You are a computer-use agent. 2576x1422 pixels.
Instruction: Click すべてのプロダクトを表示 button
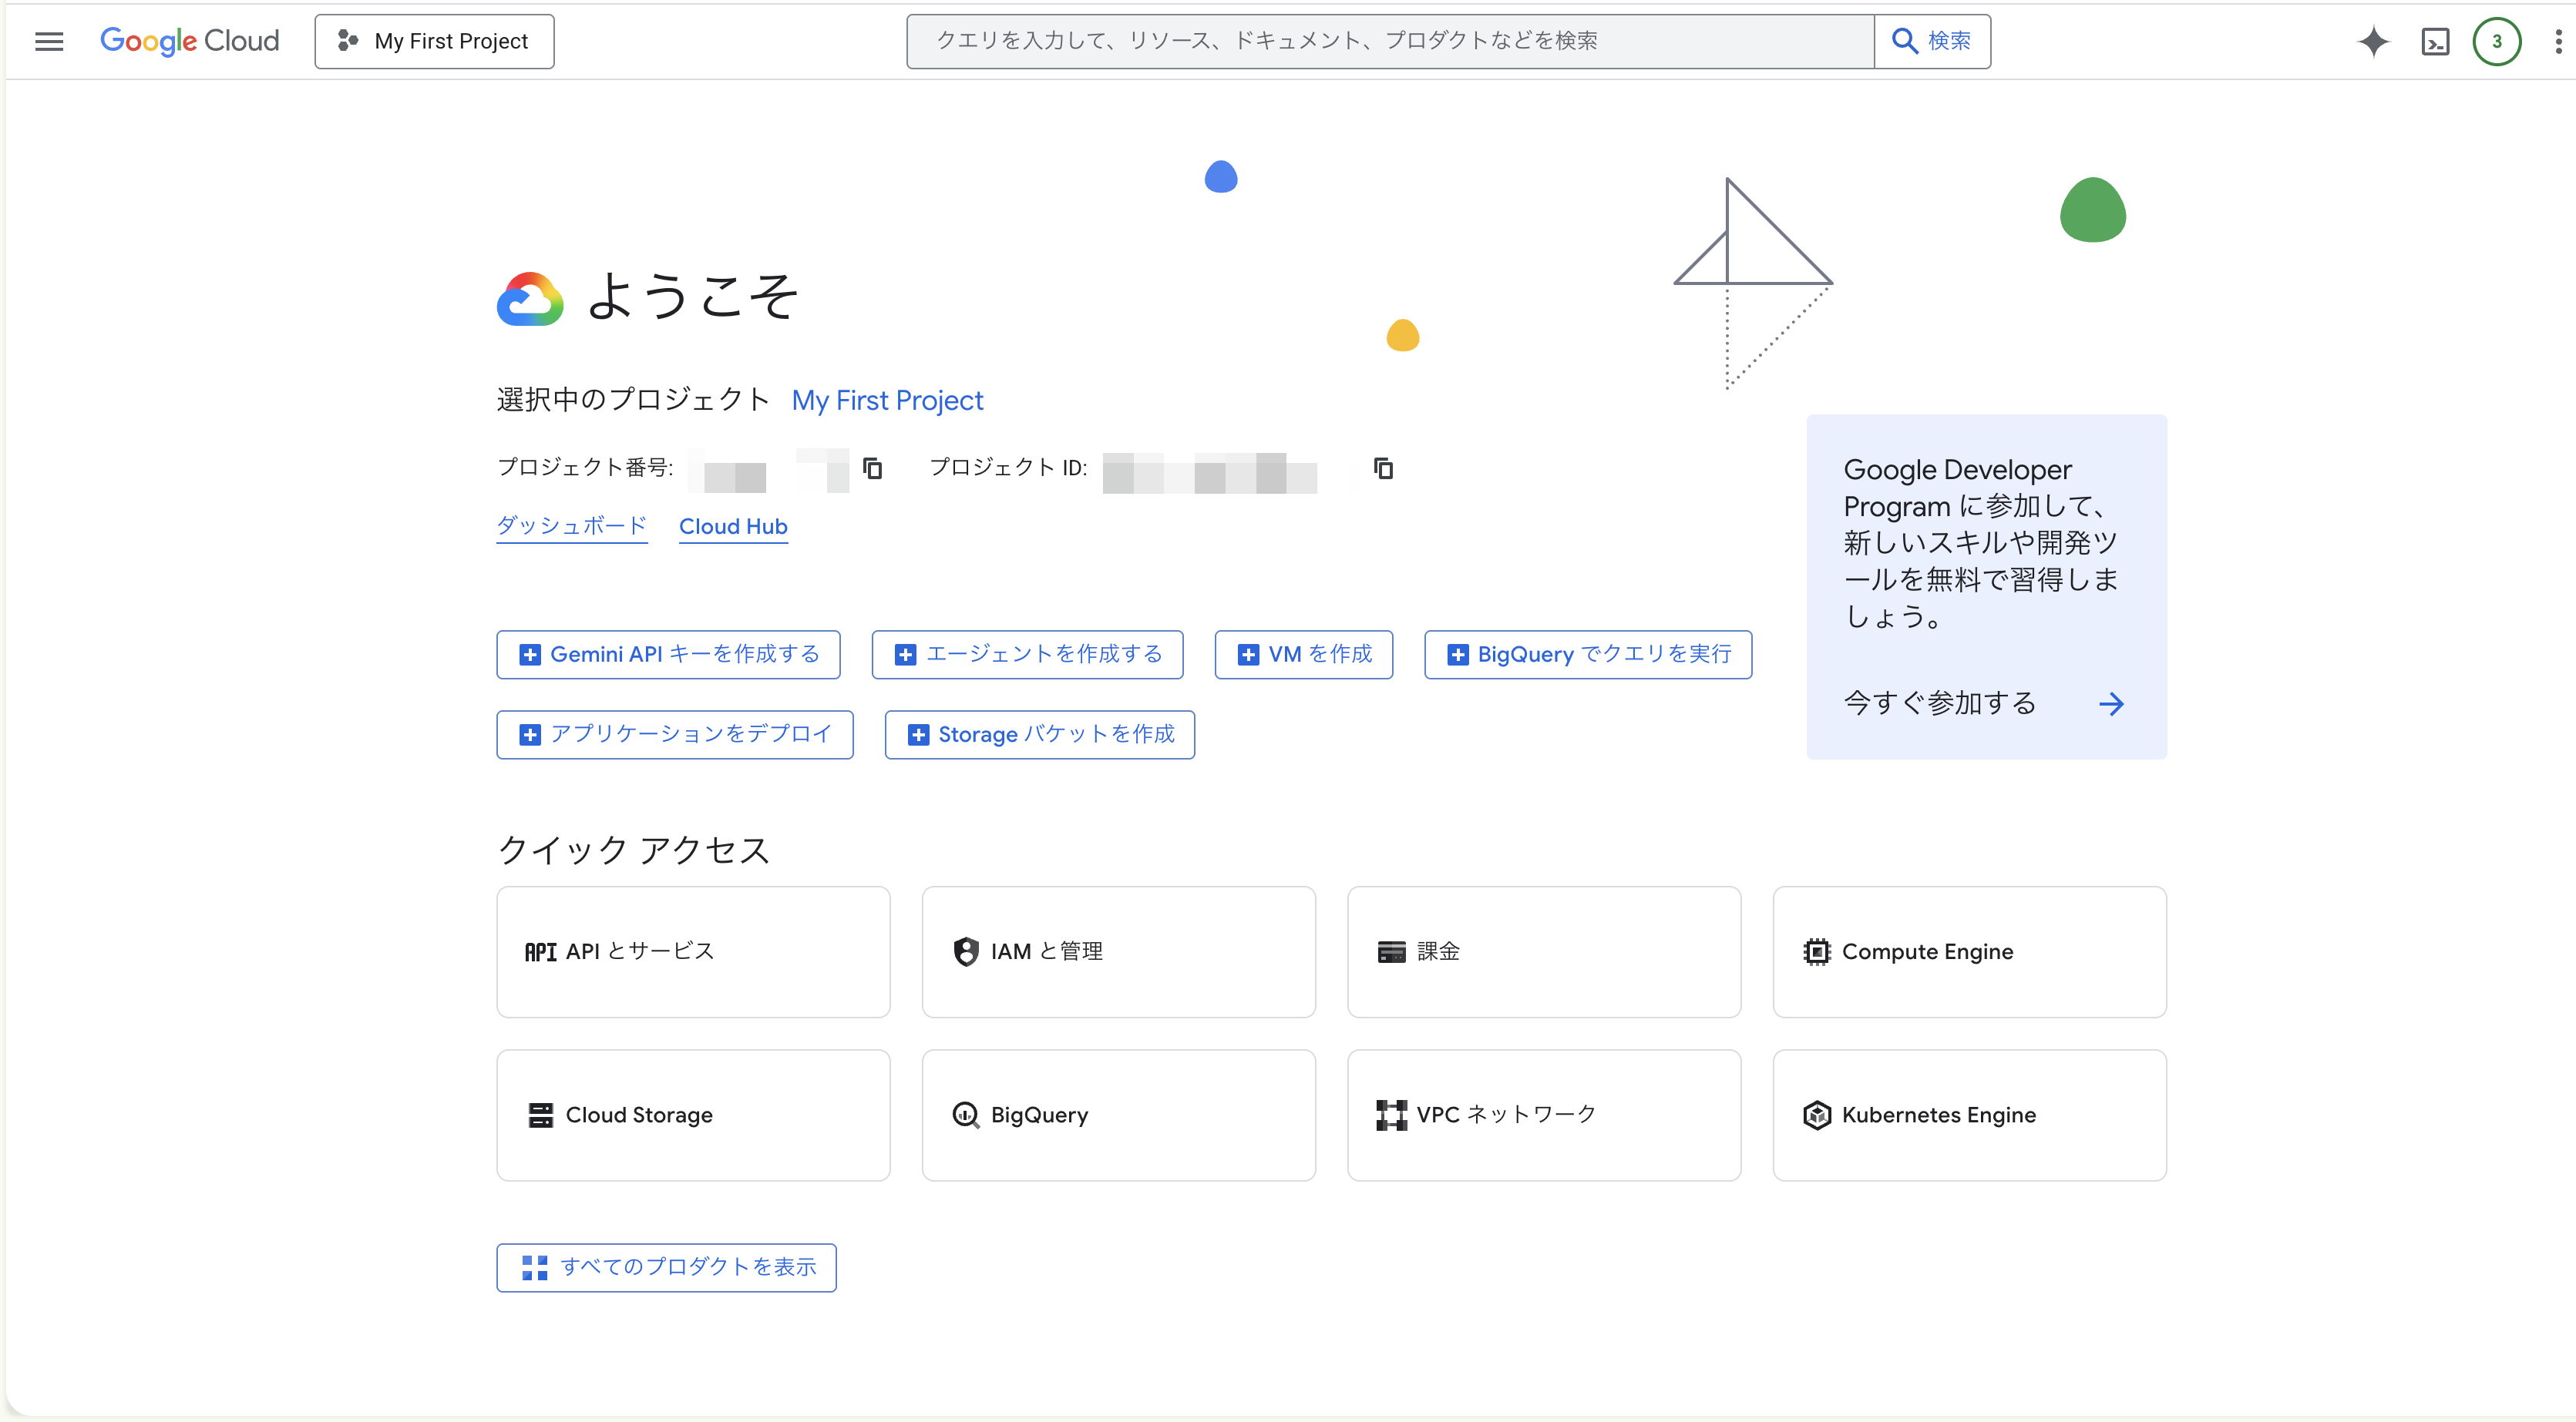tap(666, 1267)
